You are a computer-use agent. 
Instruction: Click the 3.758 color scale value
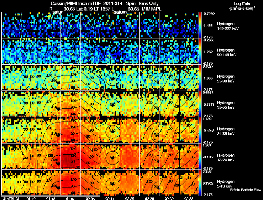pos(207,171)
